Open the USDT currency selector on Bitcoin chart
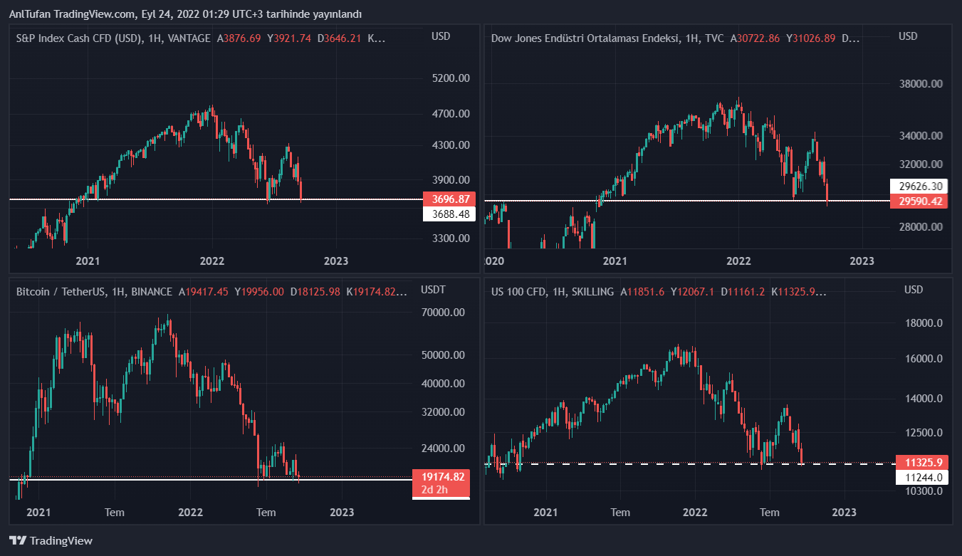Viewport: 962px width, 556px height. click(x=433, y=290)
